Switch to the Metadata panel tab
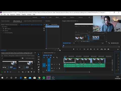 pos(48,21)
